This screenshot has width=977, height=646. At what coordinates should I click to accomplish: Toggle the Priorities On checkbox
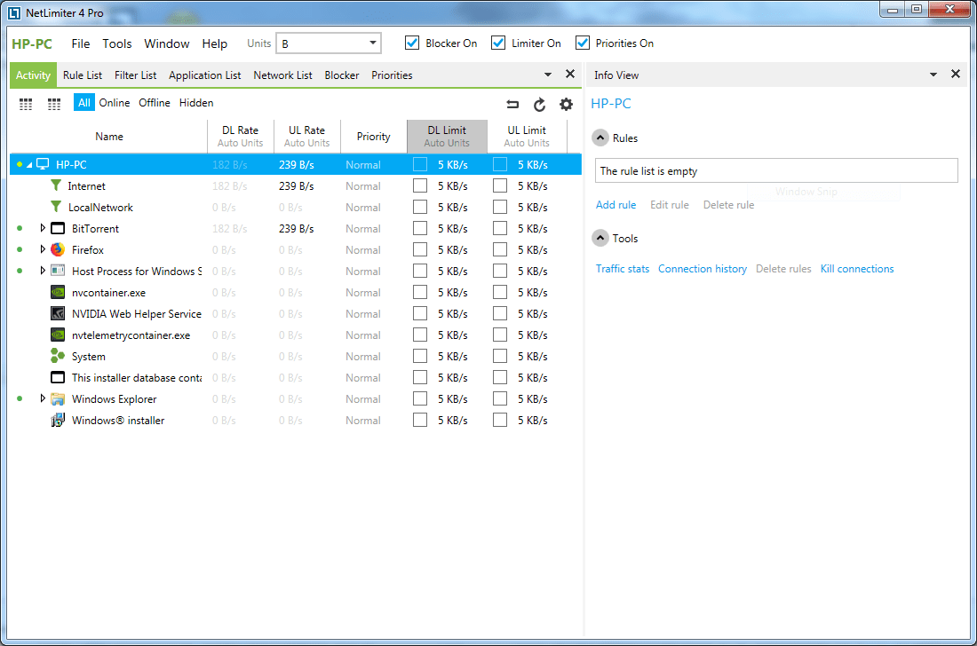tap(582, 43)
